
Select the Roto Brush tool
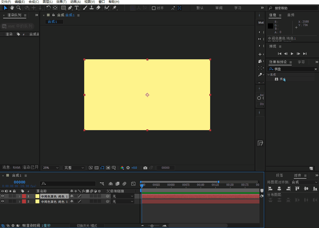[x=107, y=8]
